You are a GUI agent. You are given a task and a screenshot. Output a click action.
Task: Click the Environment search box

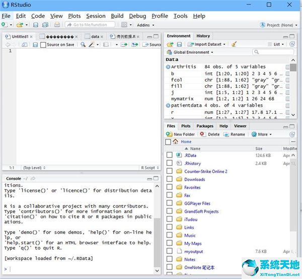pos(273,52)
